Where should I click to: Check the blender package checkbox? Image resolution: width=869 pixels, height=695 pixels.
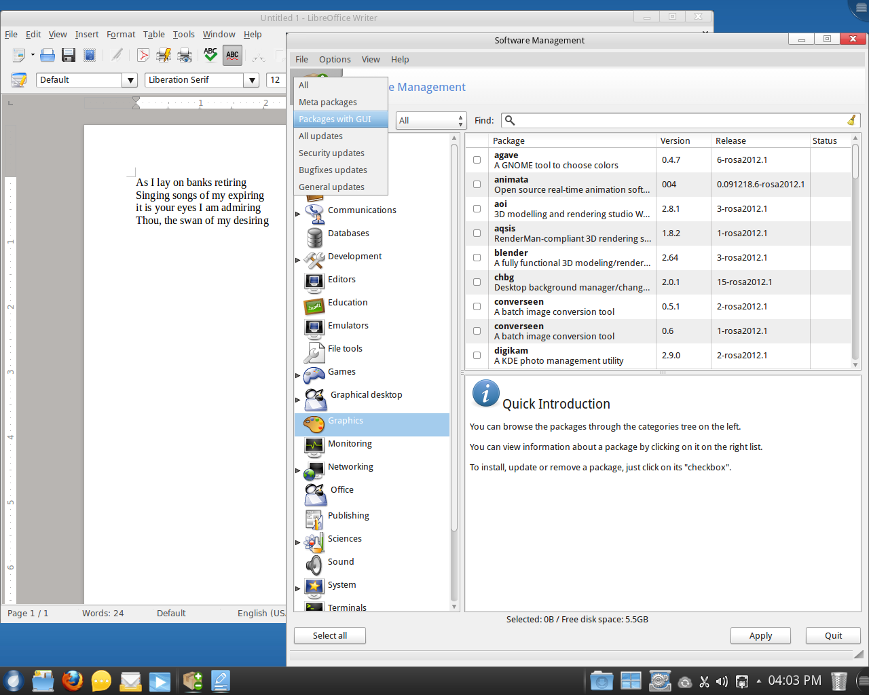tap(477, 258)
